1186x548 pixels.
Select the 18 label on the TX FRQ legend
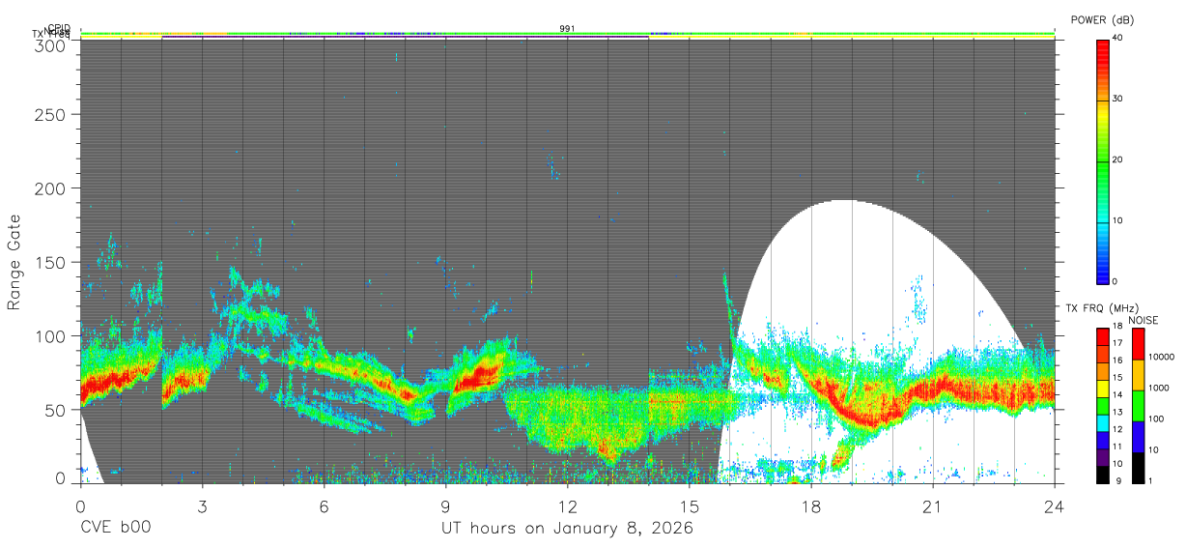(1118, 326)
